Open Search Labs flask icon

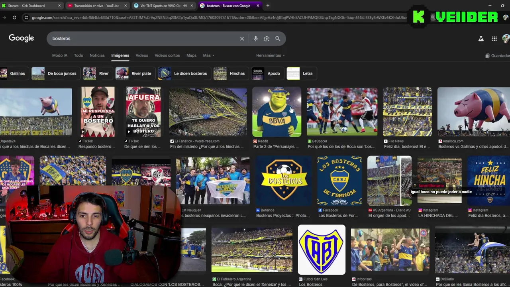click(481, 39)
